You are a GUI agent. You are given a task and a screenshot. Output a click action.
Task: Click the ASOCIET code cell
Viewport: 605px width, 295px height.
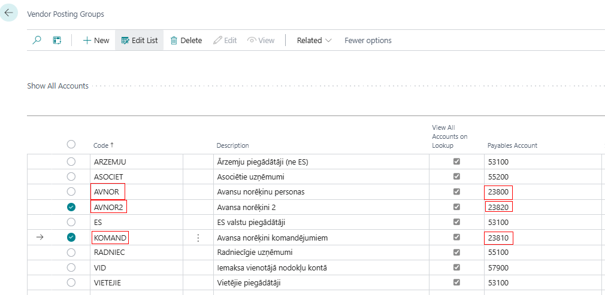click(x=136, y=177)
